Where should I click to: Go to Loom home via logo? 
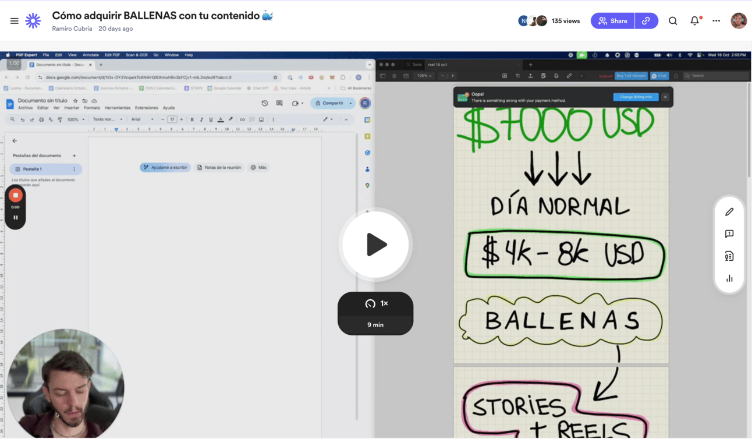[x=33, y=21]
